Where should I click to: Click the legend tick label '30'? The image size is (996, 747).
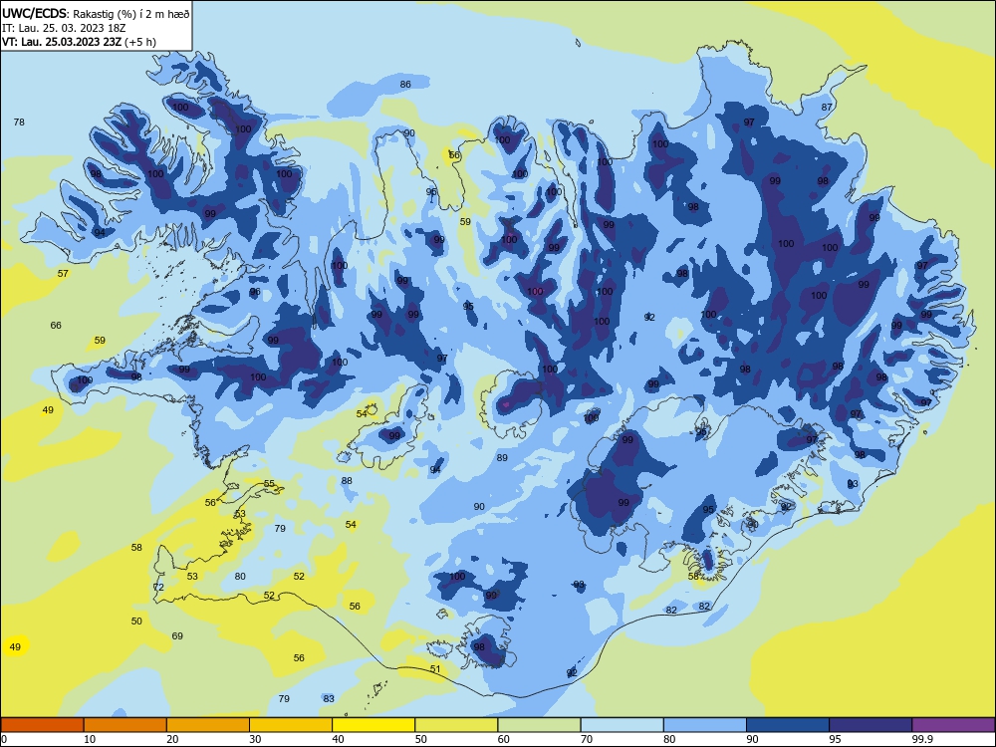[x=255, y=739]
